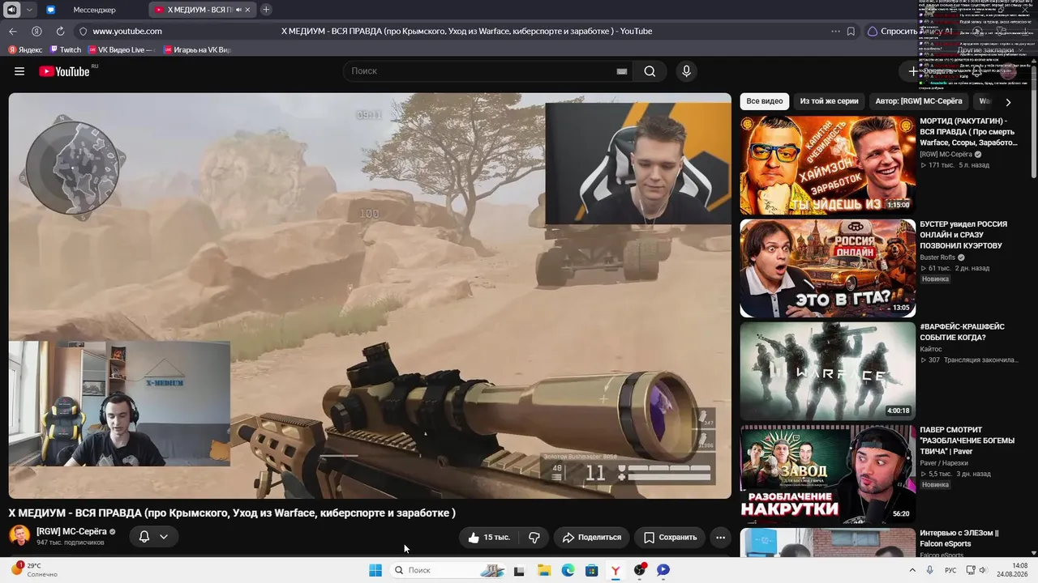Viewport: 1038px width, 583px height.
Task: Open the [RGW] MC-Серёга channel avatar
Action: [19, 536]
